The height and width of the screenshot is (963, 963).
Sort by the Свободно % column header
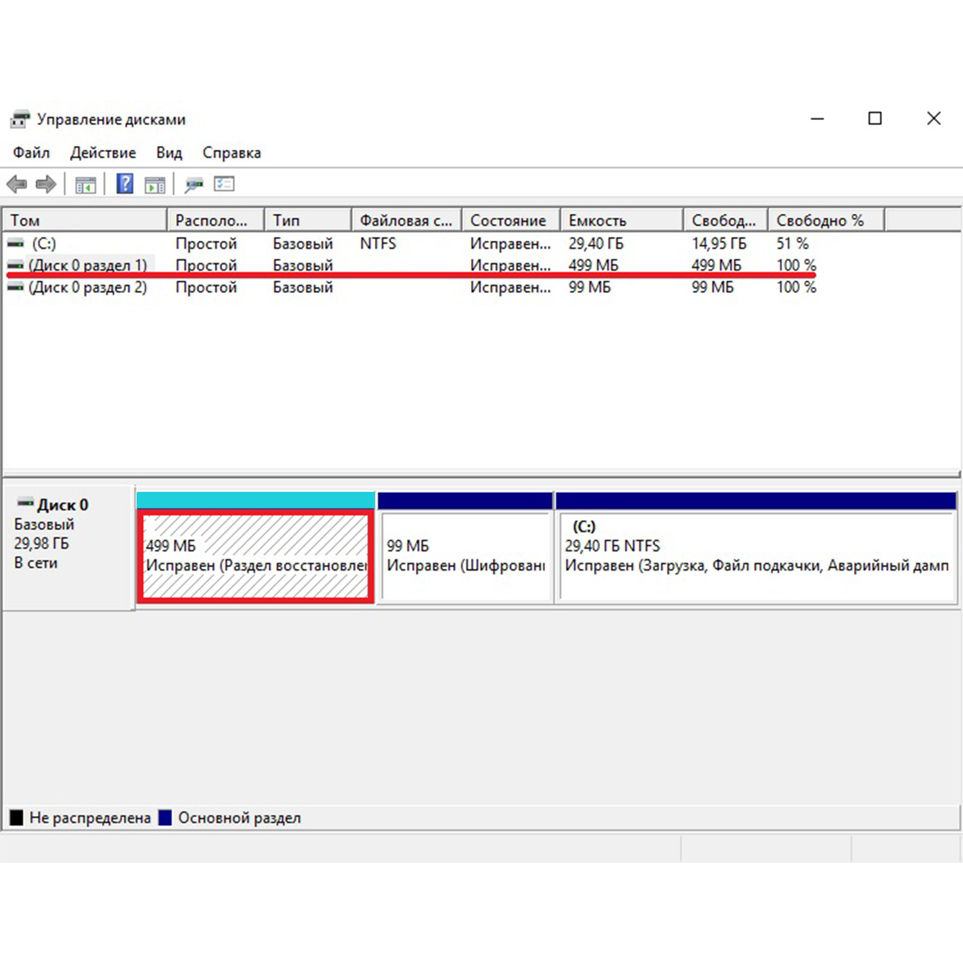tap(826, 220)
